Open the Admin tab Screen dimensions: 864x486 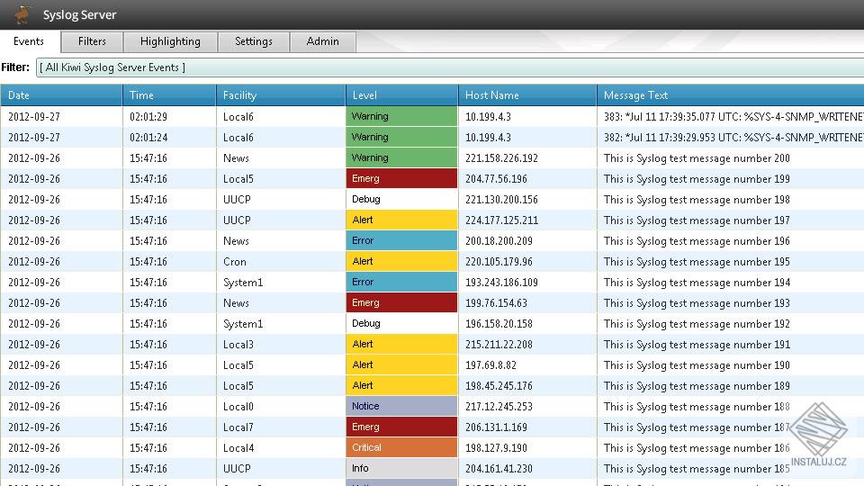[322, 41]
